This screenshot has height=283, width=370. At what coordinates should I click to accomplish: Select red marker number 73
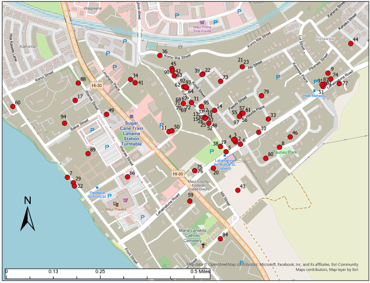pyautogui.click(x=220, y=81)
